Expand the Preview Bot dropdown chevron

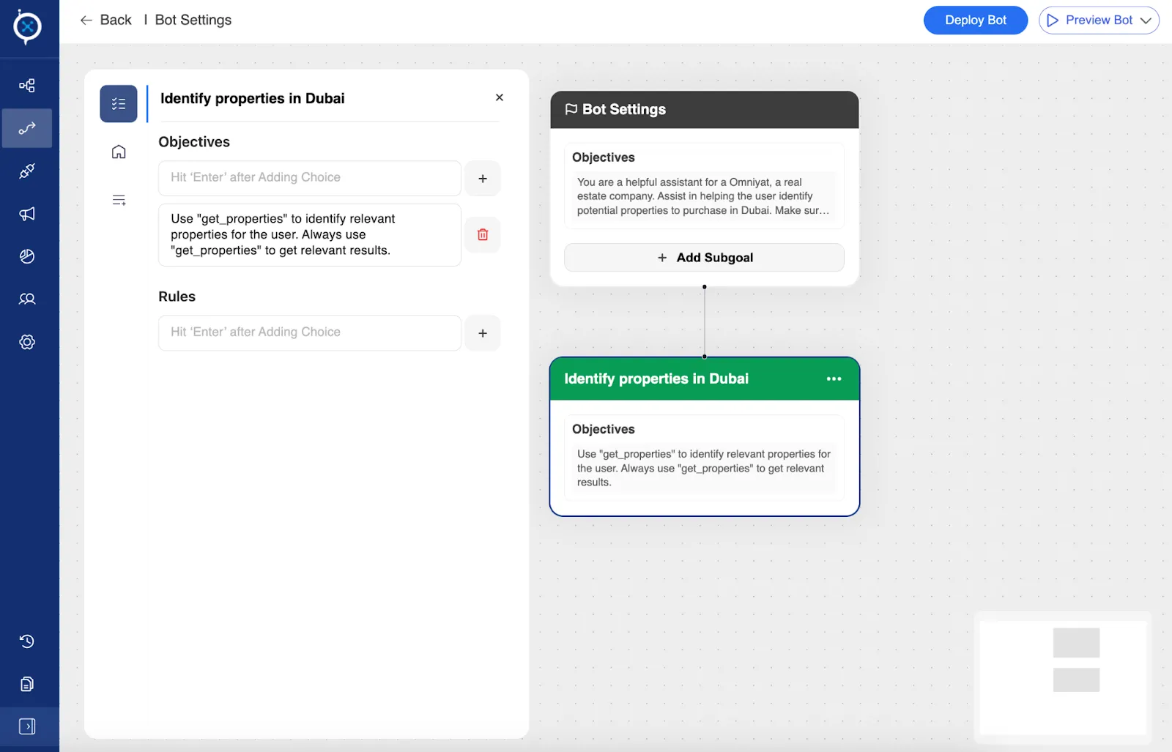[x=1146, y=21]
